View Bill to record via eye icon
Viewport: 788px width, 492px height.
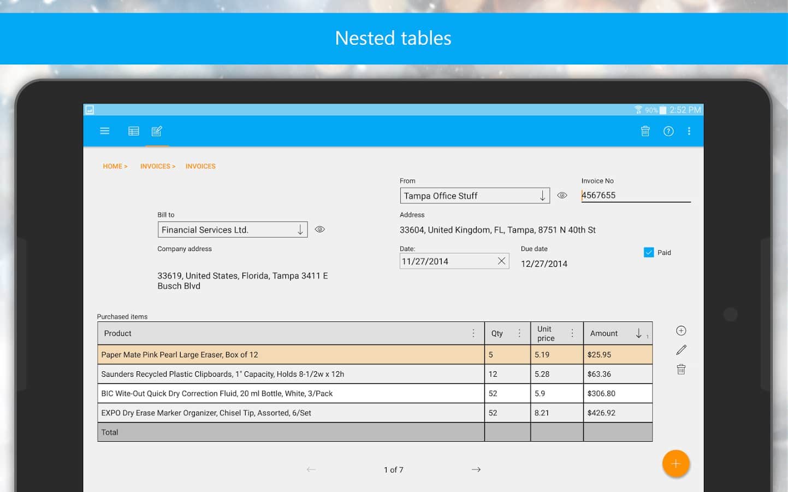pos(320,230)
